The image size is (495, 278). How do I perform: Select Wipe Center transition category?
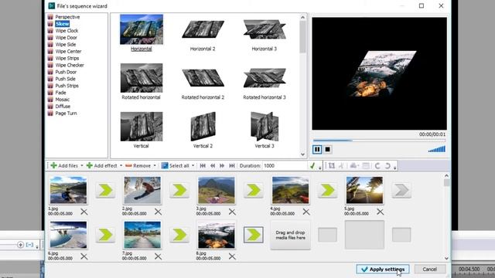click(x=68, y=52)
